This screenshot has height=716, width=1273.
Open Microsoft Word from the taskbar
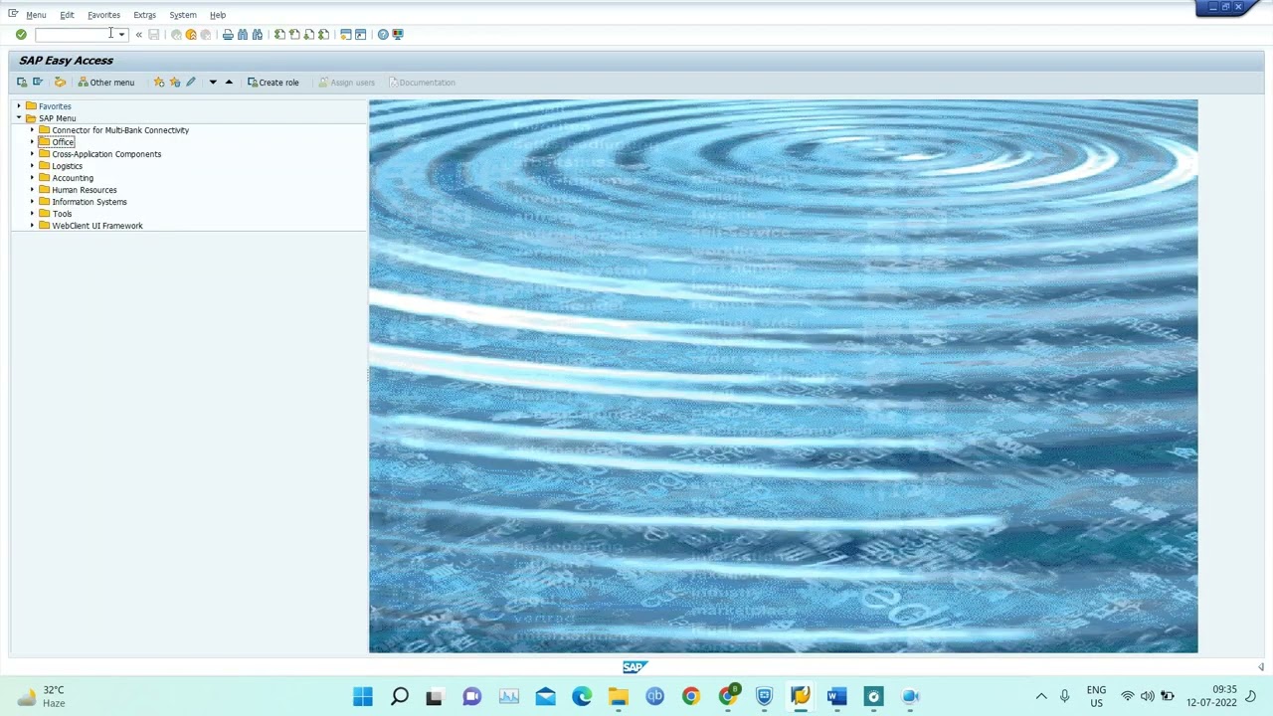(x=836, y=697)
